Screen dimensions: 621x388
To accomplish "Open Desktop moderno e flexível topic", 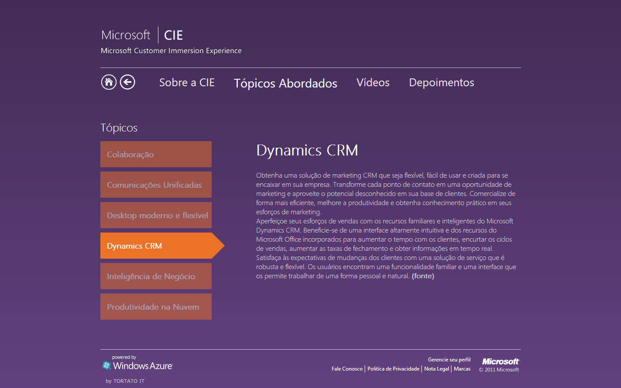I will point(156,215).
